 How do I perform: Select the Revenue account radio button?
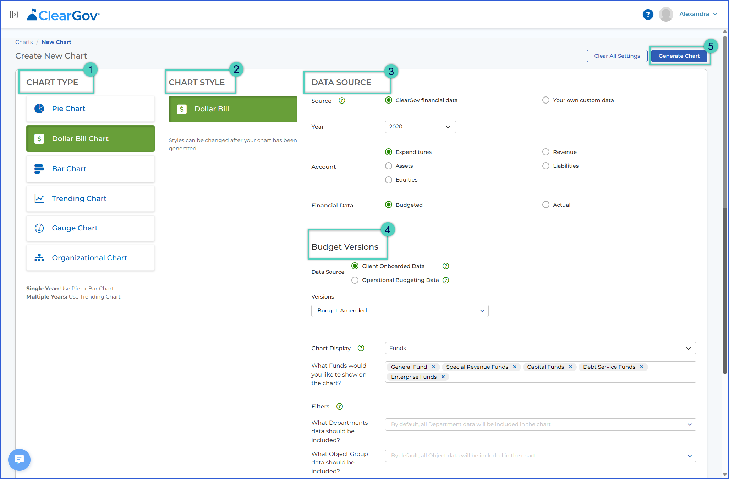click(x=546, y=152)
